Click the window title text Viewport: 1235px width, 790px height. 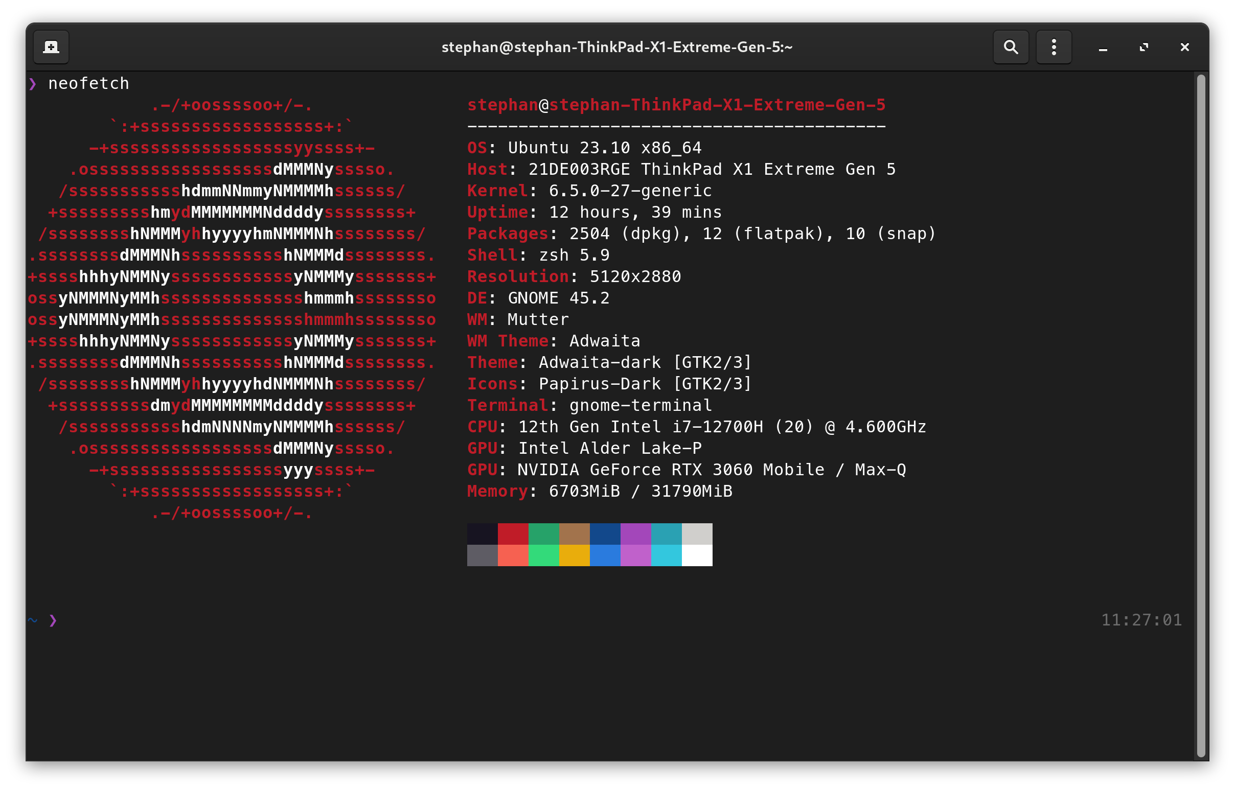tap(616, 47)
